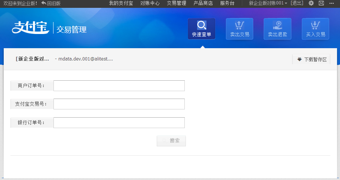Open 产品商店 menu item
This screenshot has height=180, width=340.
click(x=203, y=3)
